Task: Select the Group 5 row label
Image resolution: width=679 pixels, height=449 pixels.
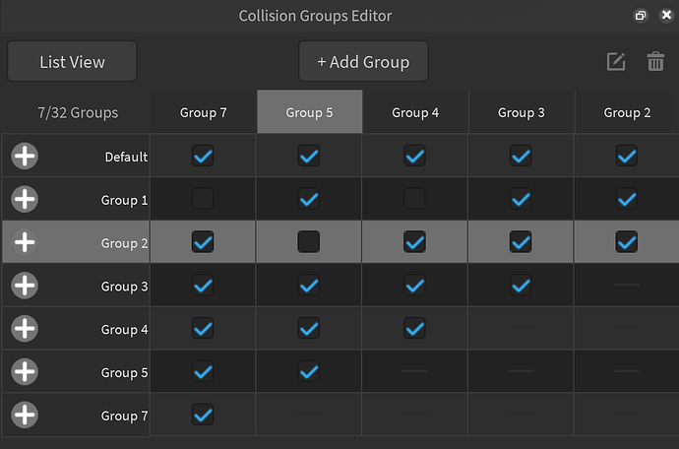Action: coord(124,372)
